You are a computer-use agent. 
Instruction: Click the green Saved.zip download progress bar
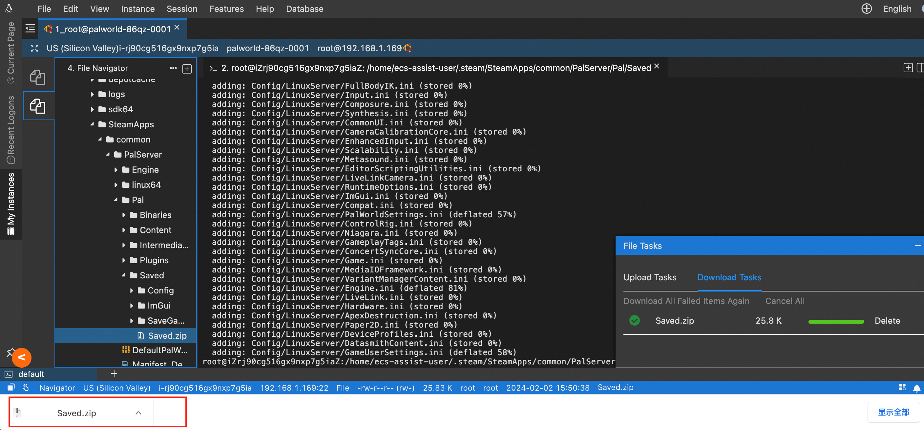coord(836,321)
